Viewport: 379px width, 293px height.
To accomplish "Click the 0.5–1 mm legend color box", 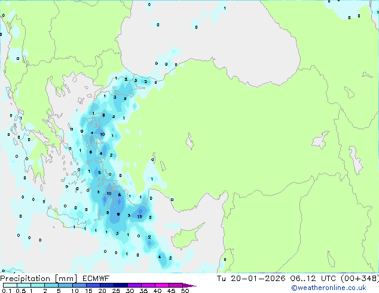I will pos(24,285).
